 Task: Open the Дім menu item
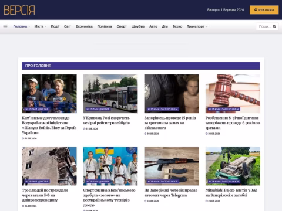[x=165, y=26]
